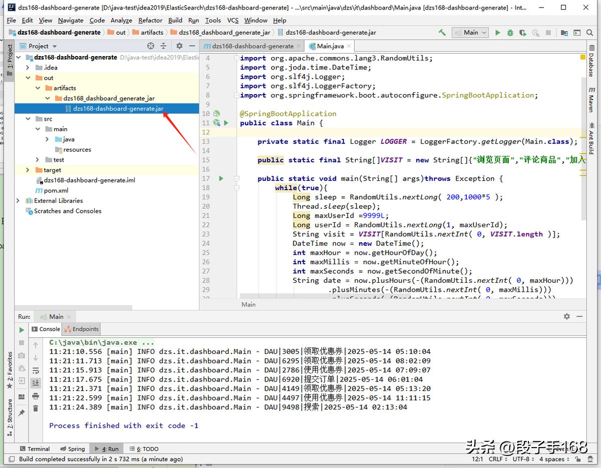Open the Analyze menu
Image resolution: width=601 pixels, height=468 pixels.
[121, 20]
